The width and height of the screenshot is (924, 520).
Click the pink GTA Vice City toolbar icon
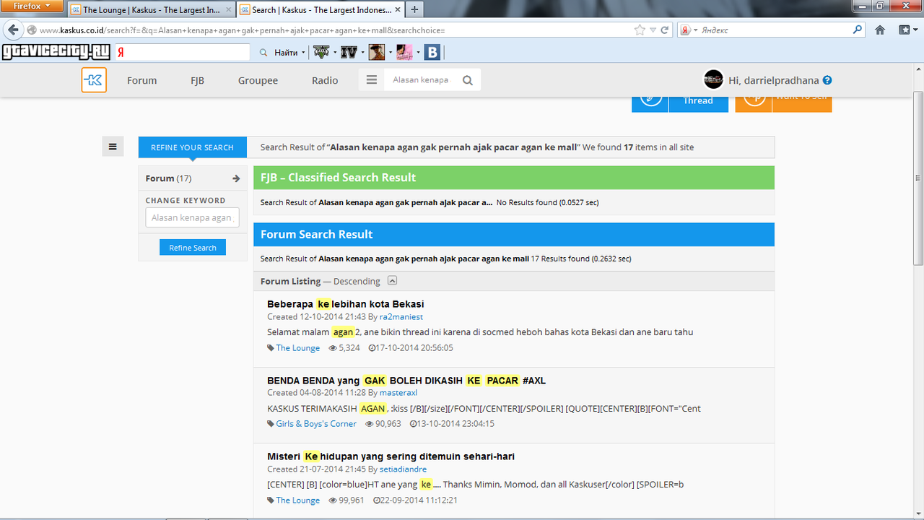point(404,52)
